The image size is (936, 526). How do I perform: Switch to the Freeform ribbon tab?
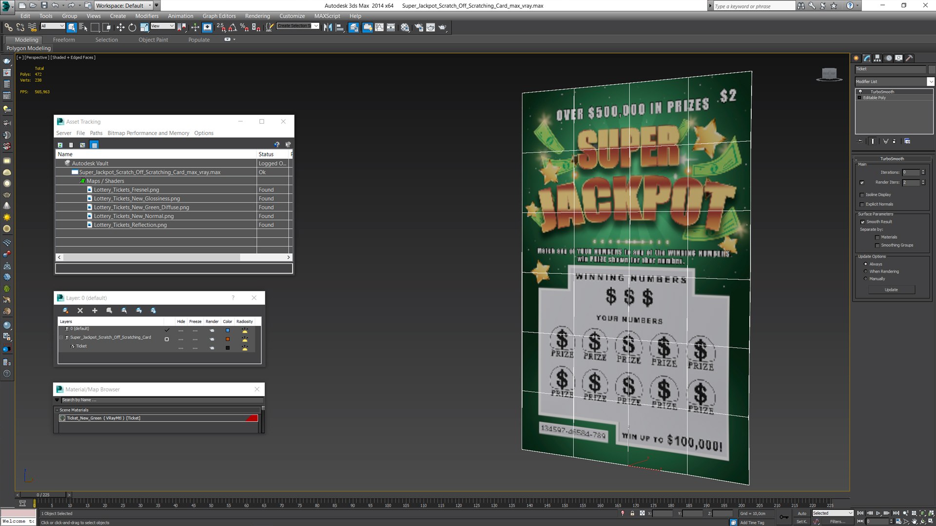coord(64,40)
